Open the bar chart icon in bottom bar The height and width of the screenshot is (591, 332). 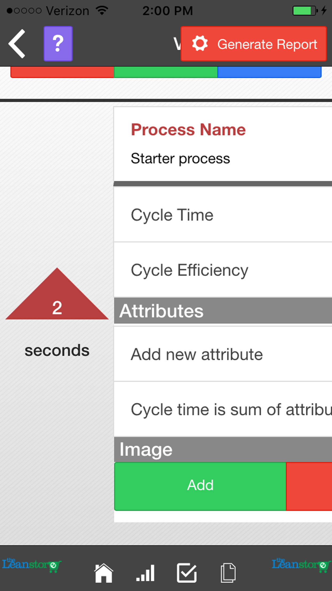point(145,573)
